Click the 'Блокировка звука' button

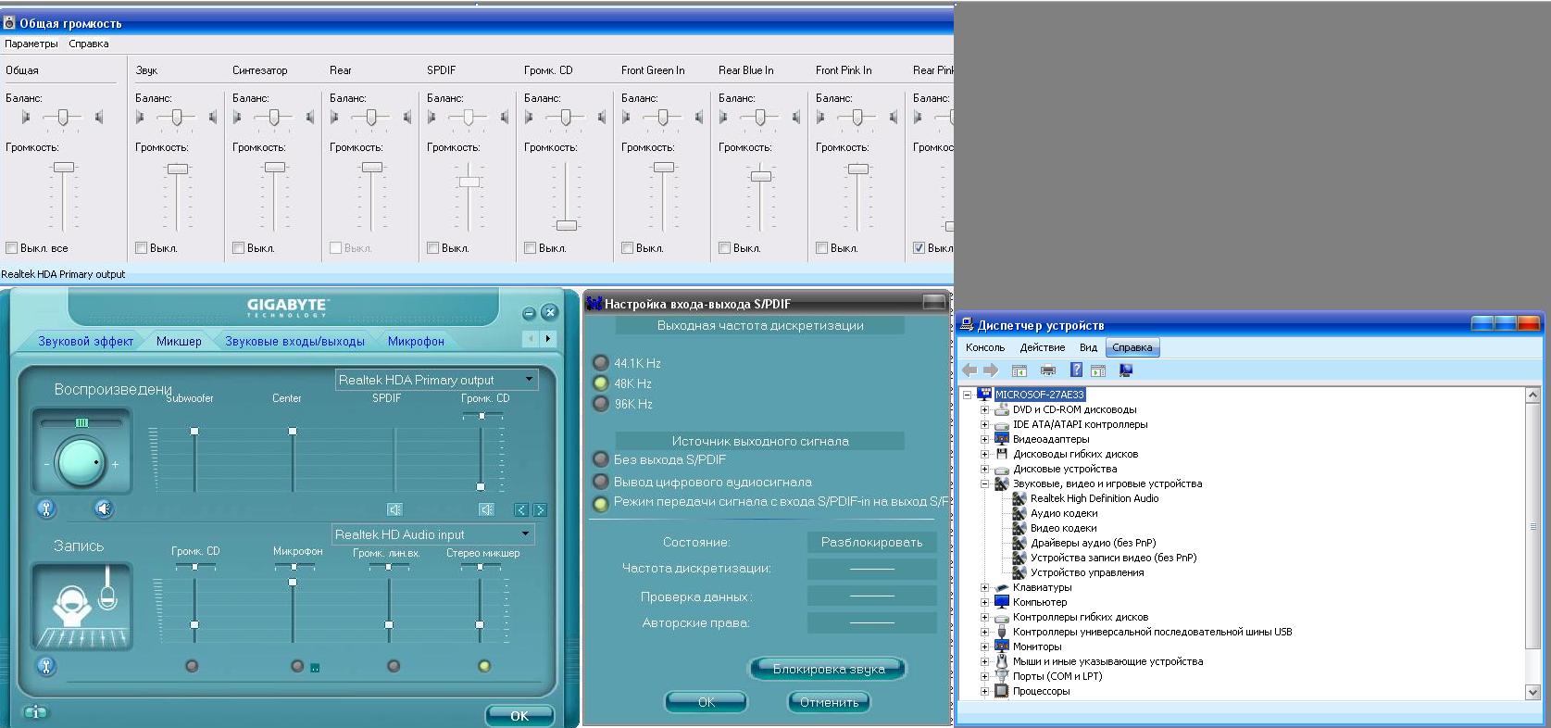pyautogui.click(x=828, y=669)
